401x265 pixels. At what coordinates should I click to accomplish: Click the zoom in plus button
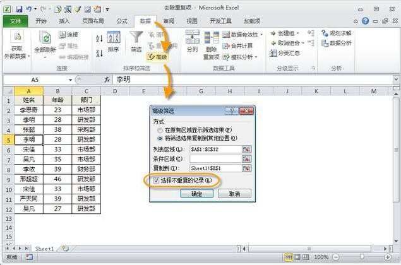click(388, 257)
